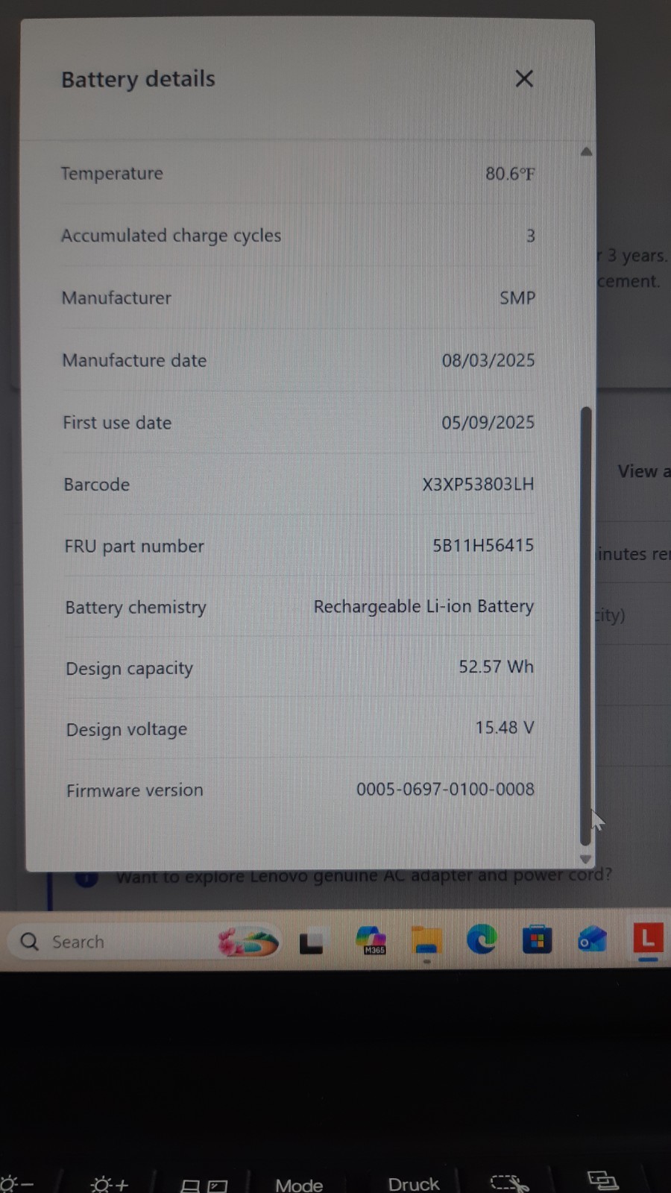Click the taskbar Search box
Screen dimensions: 671x1193
coord(145,942)
